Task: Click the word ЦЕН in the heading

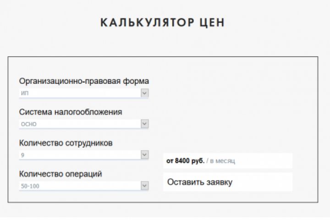Action: pos(210,22)
